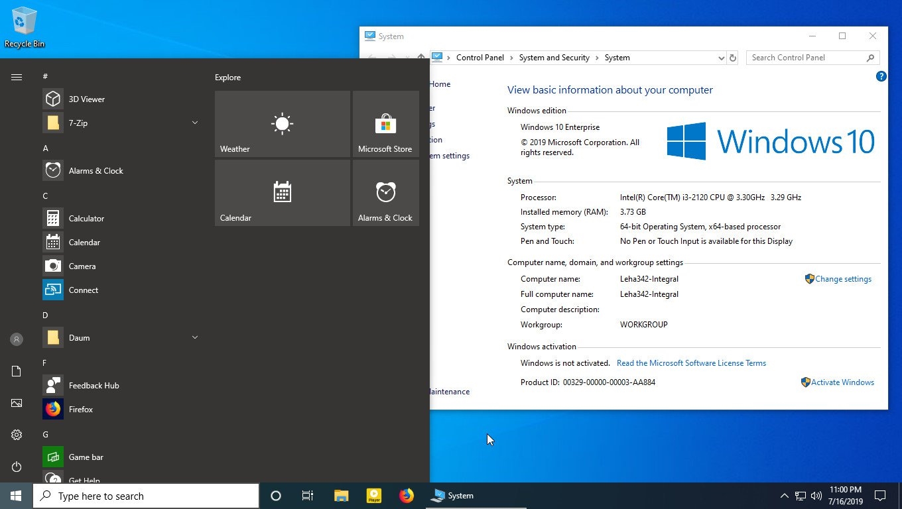The width and height of the screenshot is (902, 509).
Task: Launch Firefox from the Start menu list
Action: point(121,410)
